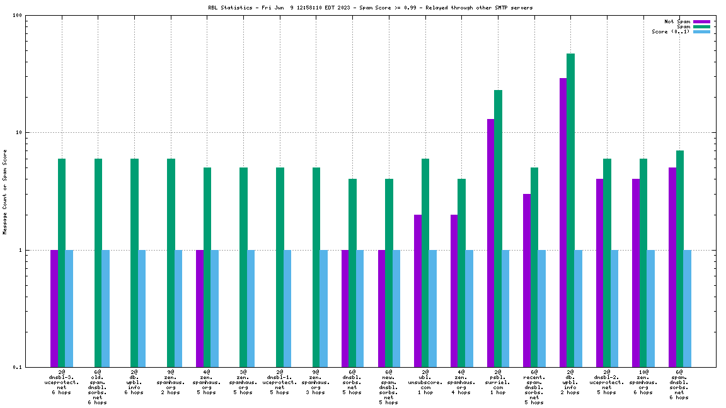Click the dnsbl-1.uceprotect.net x-axis label
The image size is (726, 408).
(x=279, y=382)
